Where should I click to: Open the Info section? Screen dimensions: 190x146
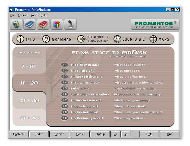[26, 39]
